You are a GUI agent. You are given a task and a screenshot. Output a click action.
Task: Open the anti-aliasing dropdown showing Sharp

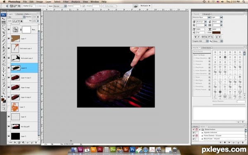pos(218,41)
